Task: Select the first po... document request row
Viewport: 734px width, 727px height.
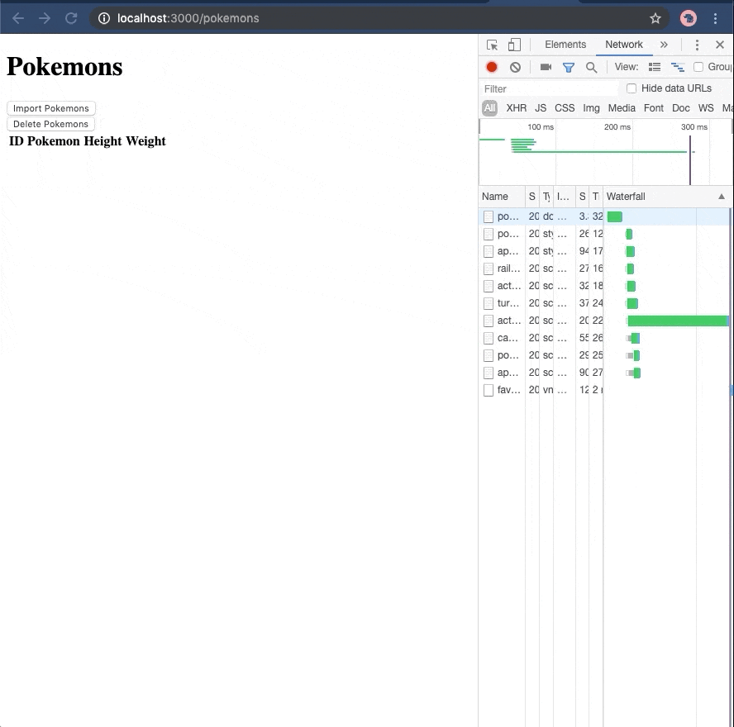Action: tap(604, 216)
